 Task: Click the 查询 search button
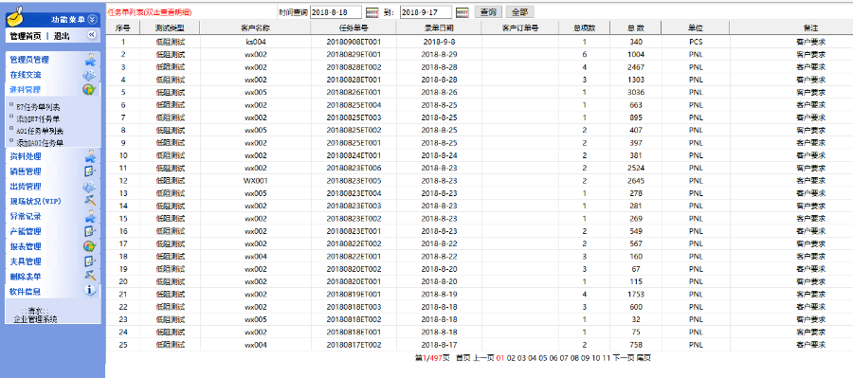(x=488, y=12)
